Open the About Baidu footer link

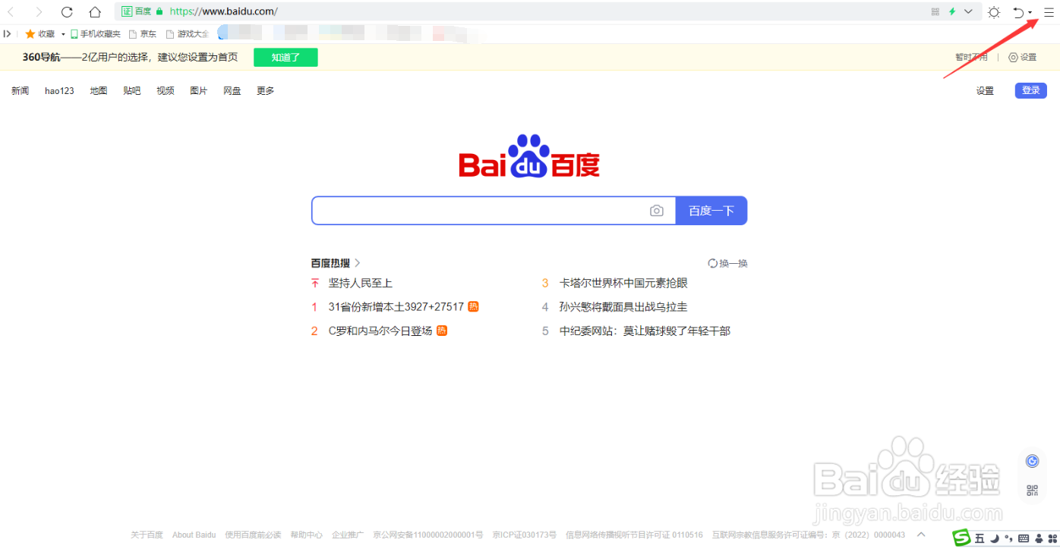(194, 535)
